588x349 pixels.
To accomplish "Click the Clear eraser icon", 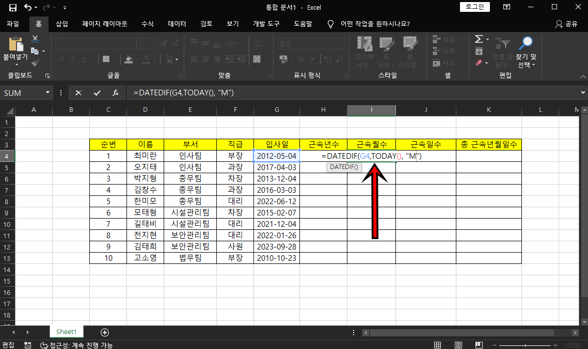I will pos(479,63).
